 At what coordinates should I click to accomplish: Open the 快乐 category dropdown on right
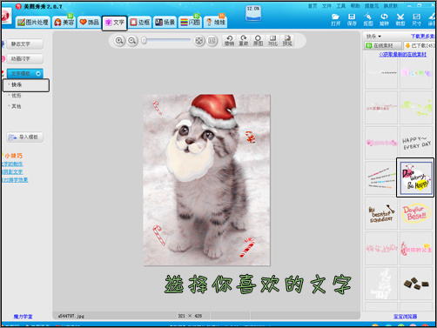tap(373, 37)
